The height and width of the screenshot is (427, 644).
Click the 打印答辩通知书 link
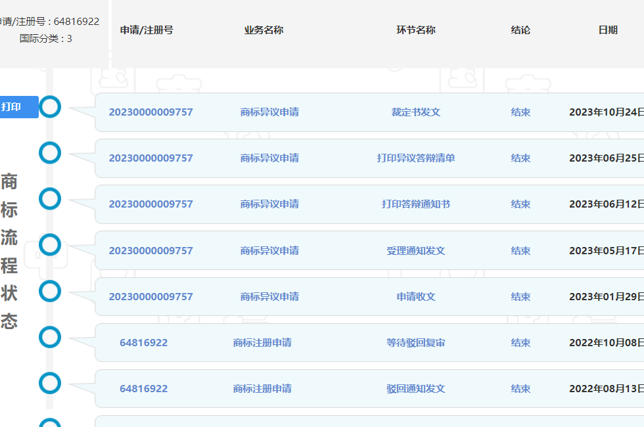coord(415,204)
